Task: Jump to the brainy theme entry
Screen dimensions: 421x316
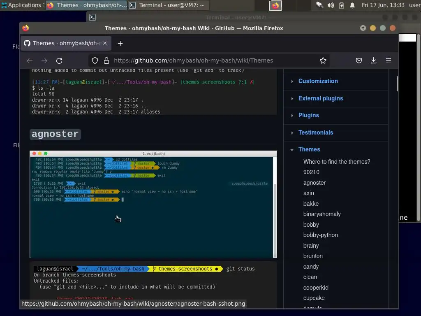Action: 311,246
